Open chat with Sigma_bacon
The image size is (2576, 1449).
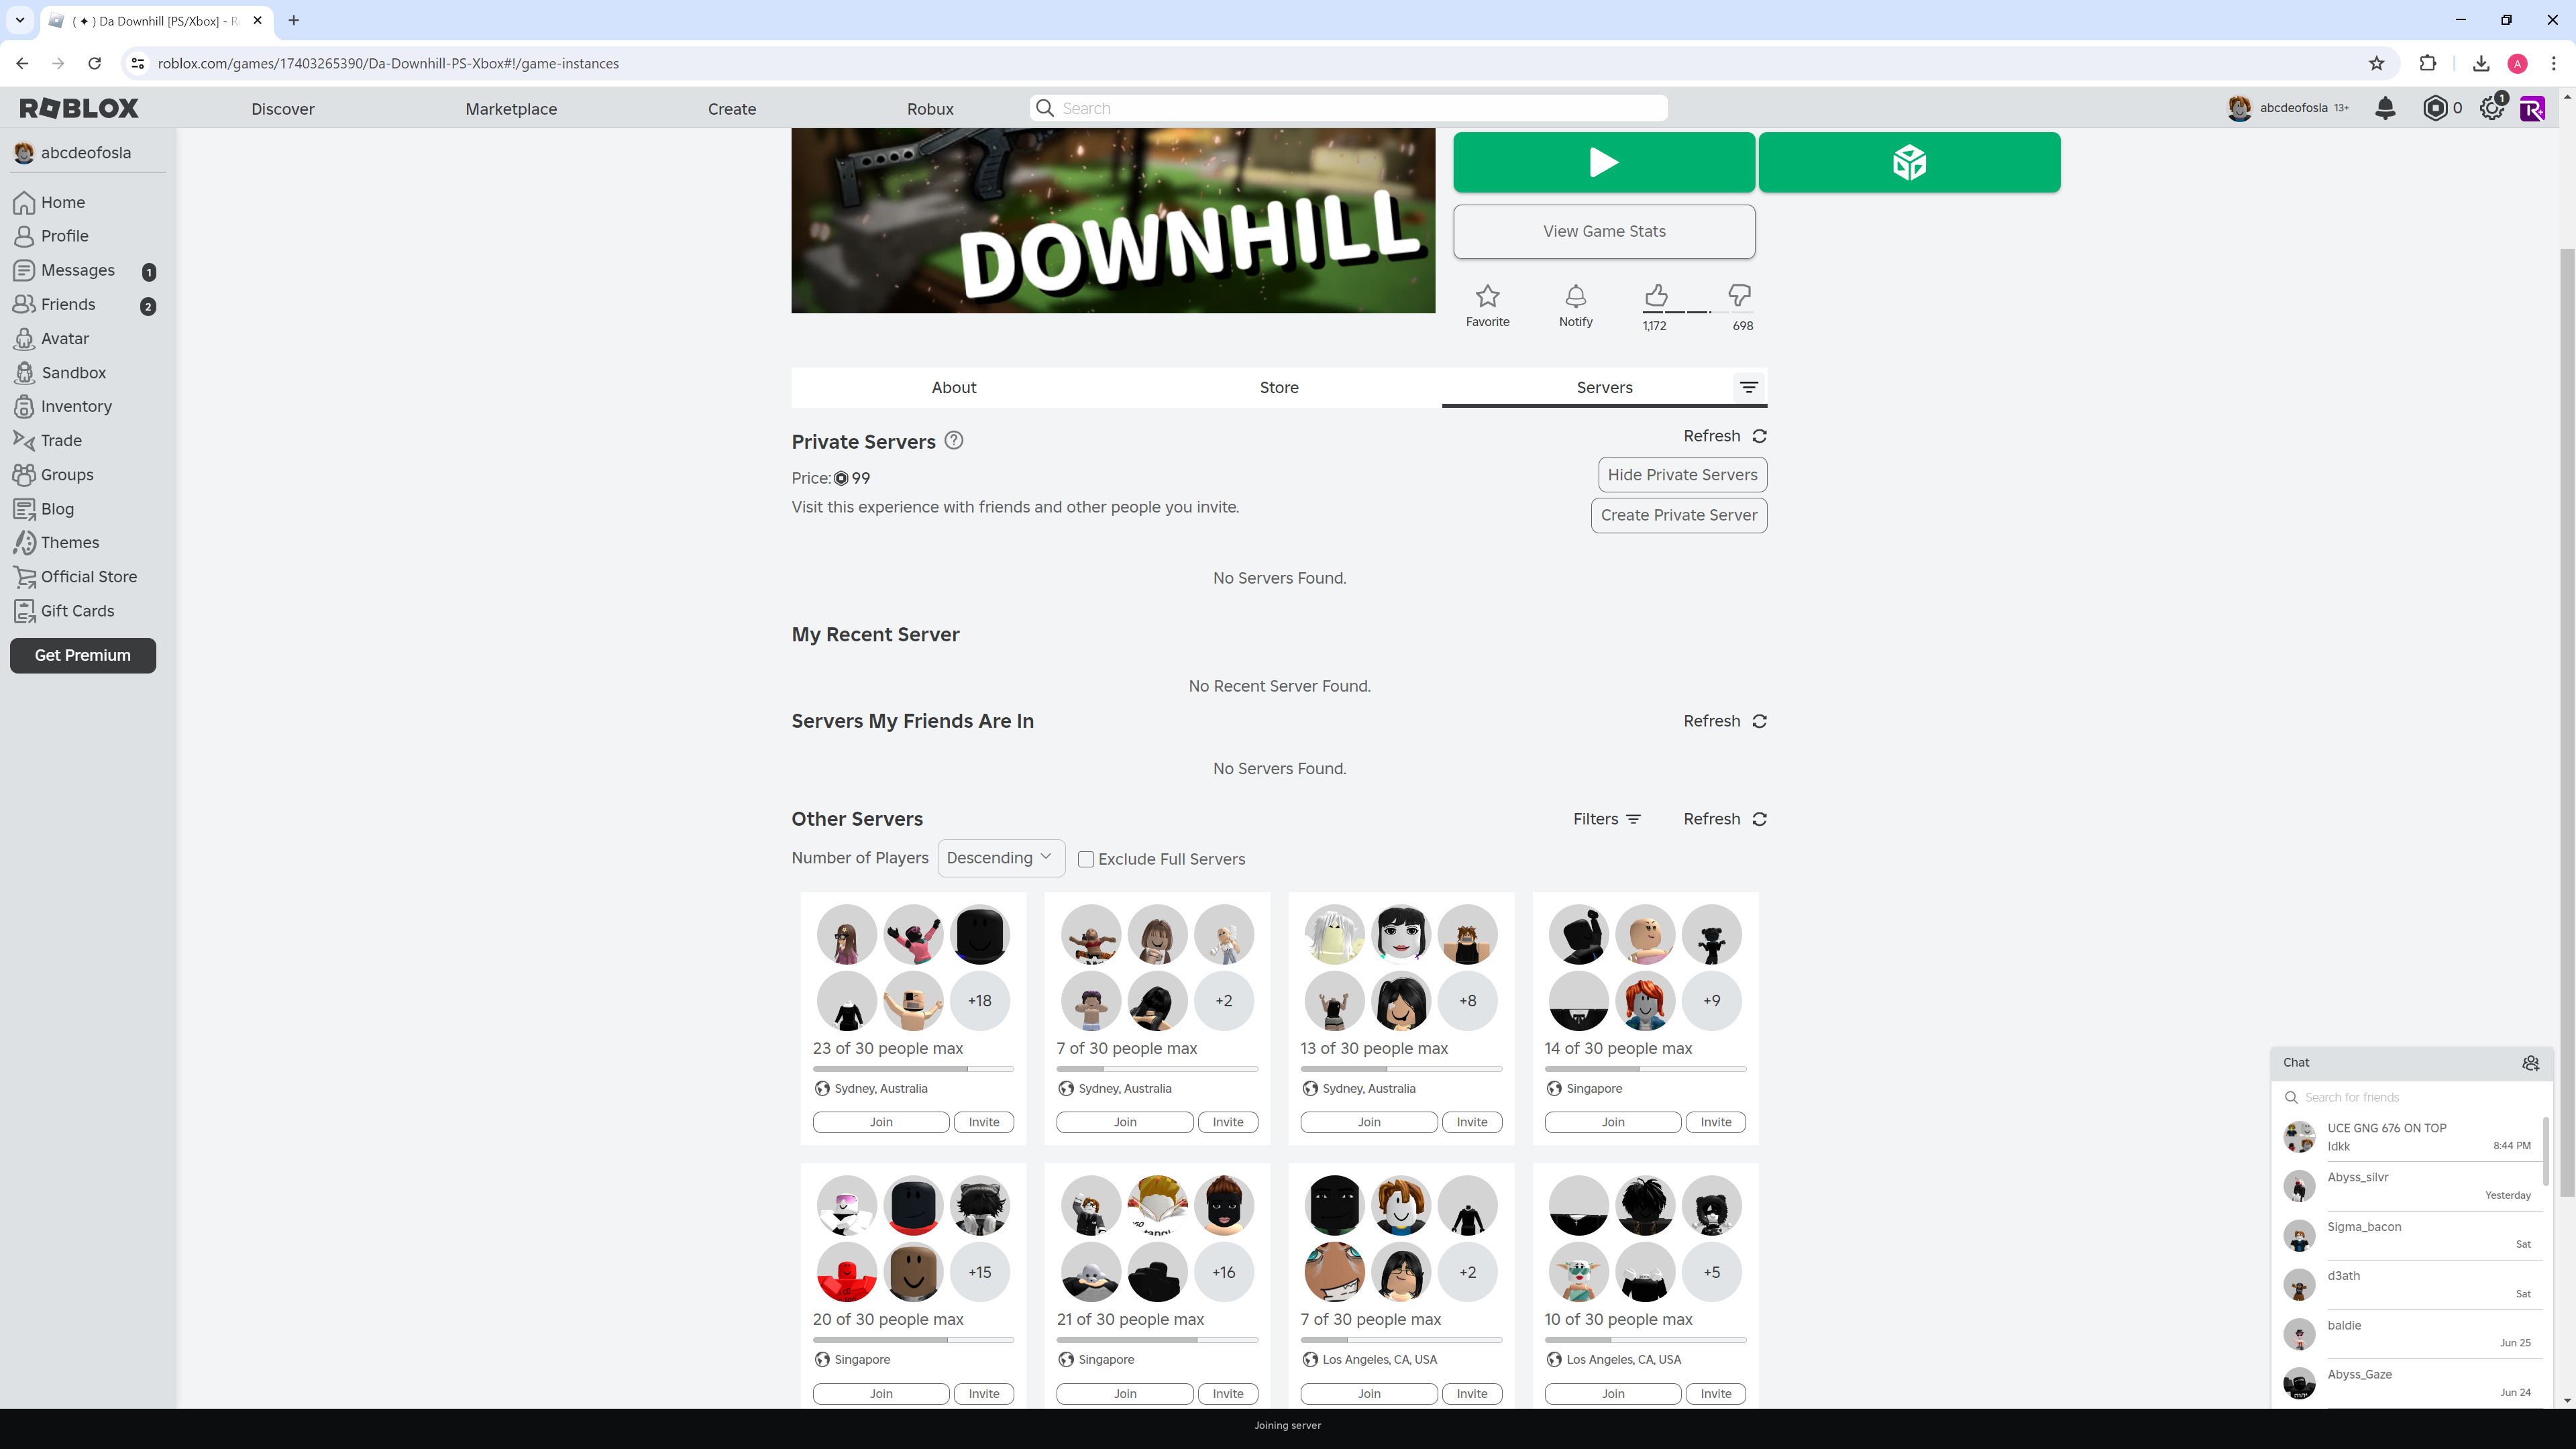click(x=2408, y=1235)
